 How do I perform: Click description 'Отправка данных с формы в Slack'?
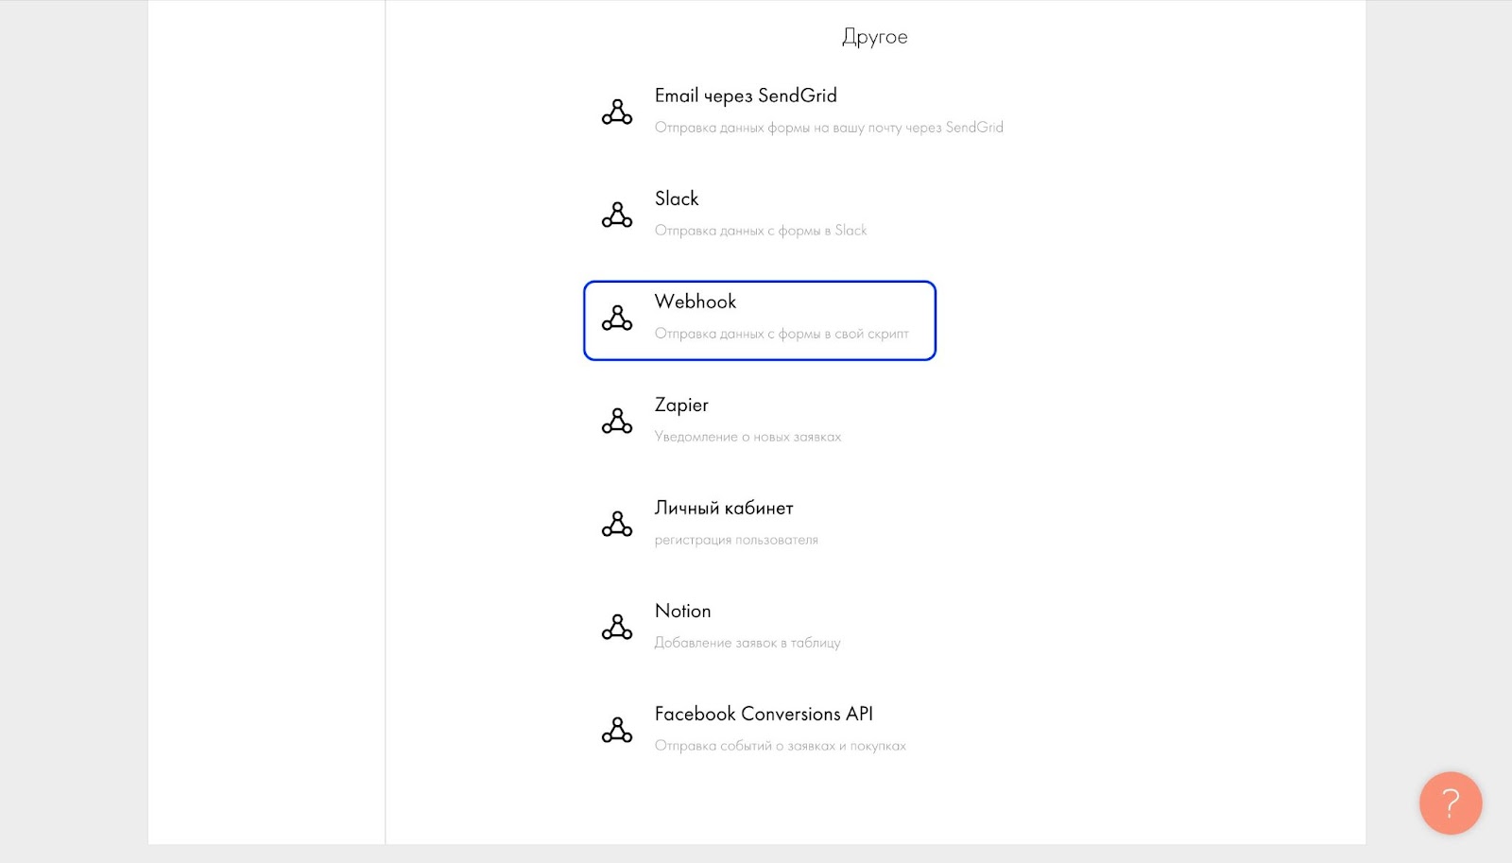pos(761,231)
